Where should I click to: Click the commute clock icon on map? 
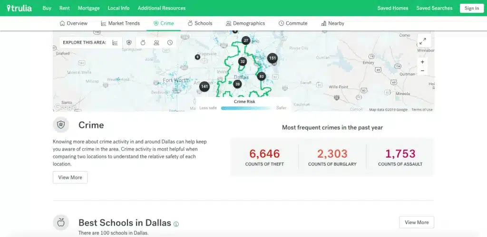point(170,43)
